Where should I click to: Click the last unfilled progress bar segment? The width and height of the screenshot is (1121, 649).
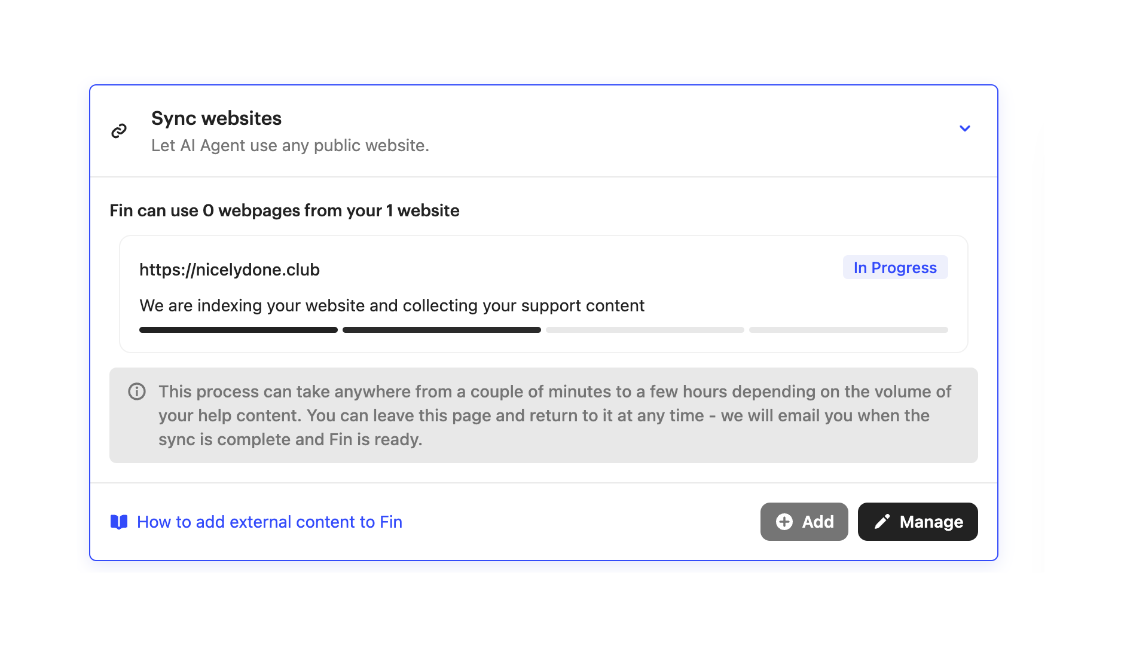[848, 330]
